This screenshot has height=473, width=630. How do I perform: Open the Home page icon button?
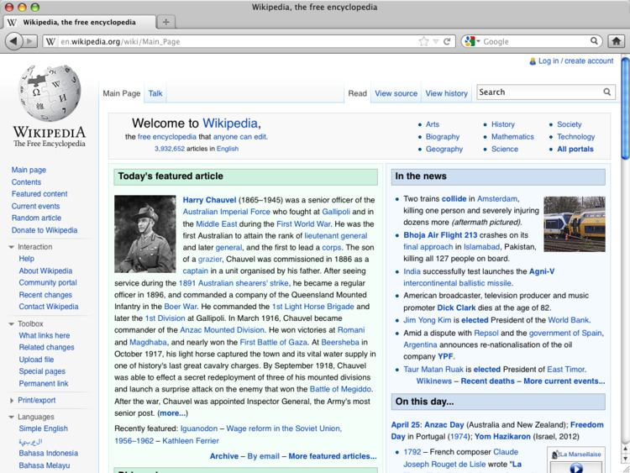pos(617,41)
